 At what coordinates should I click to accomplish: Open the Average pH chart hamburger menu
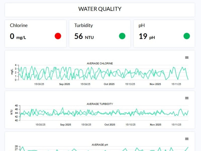click(187, 139)
